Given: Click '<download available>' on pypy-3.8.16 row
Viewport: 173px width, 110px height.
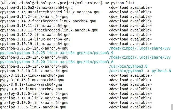Looking at the screenshot, I should 130,89.
